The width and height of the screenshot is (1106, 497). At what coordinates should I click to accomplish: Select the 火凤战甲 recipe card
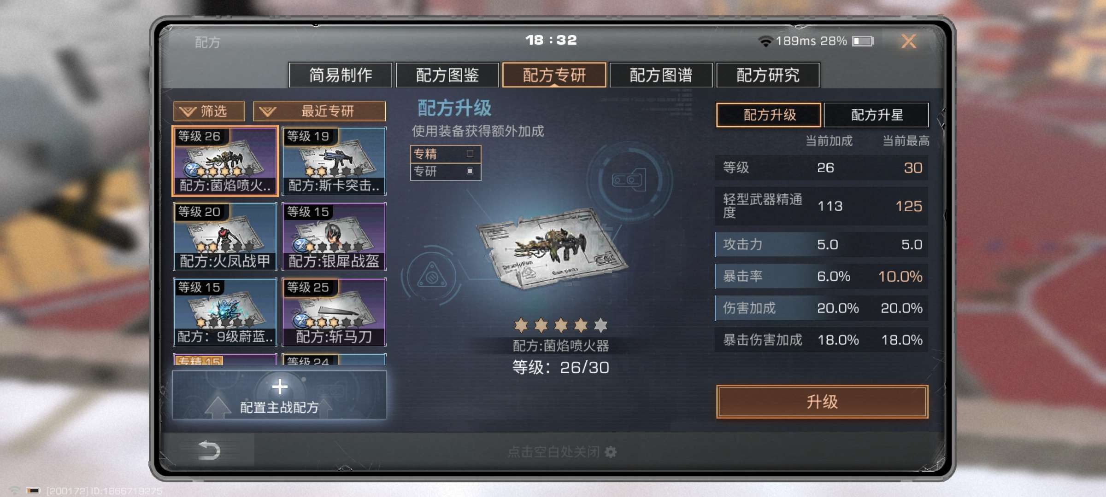point(225,237)
